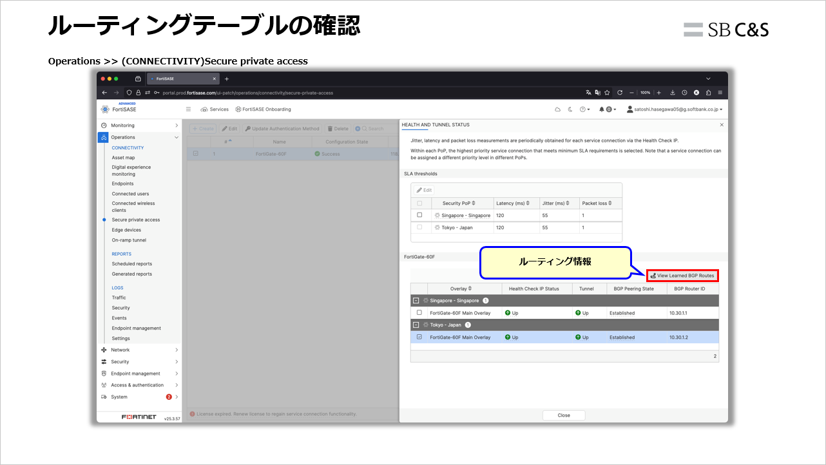Screen dimensions: 826x465
Task: Click Update Authentication Method button
Action: pyautogui.click(x=282, y=129)
